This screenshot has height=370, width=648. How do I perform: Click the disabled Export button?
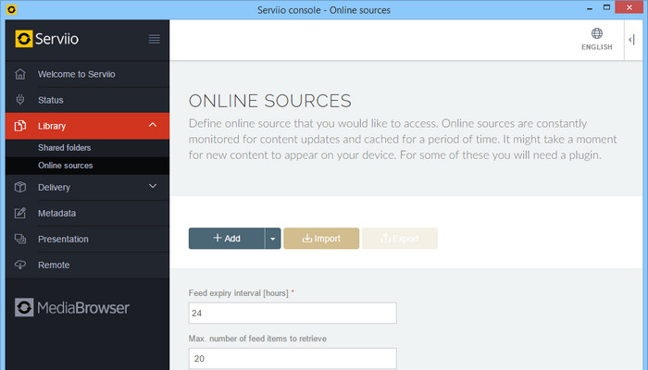[x=400, y=239]
